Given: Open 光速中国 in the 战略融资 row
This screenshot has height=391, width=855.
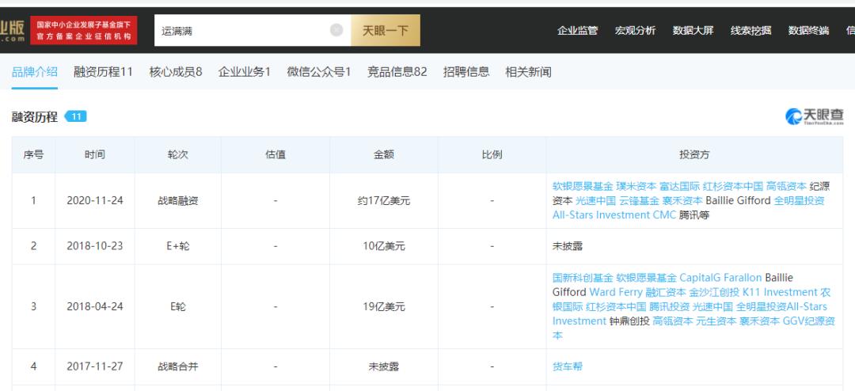Looking at the screenshot, I should (596, 201).
